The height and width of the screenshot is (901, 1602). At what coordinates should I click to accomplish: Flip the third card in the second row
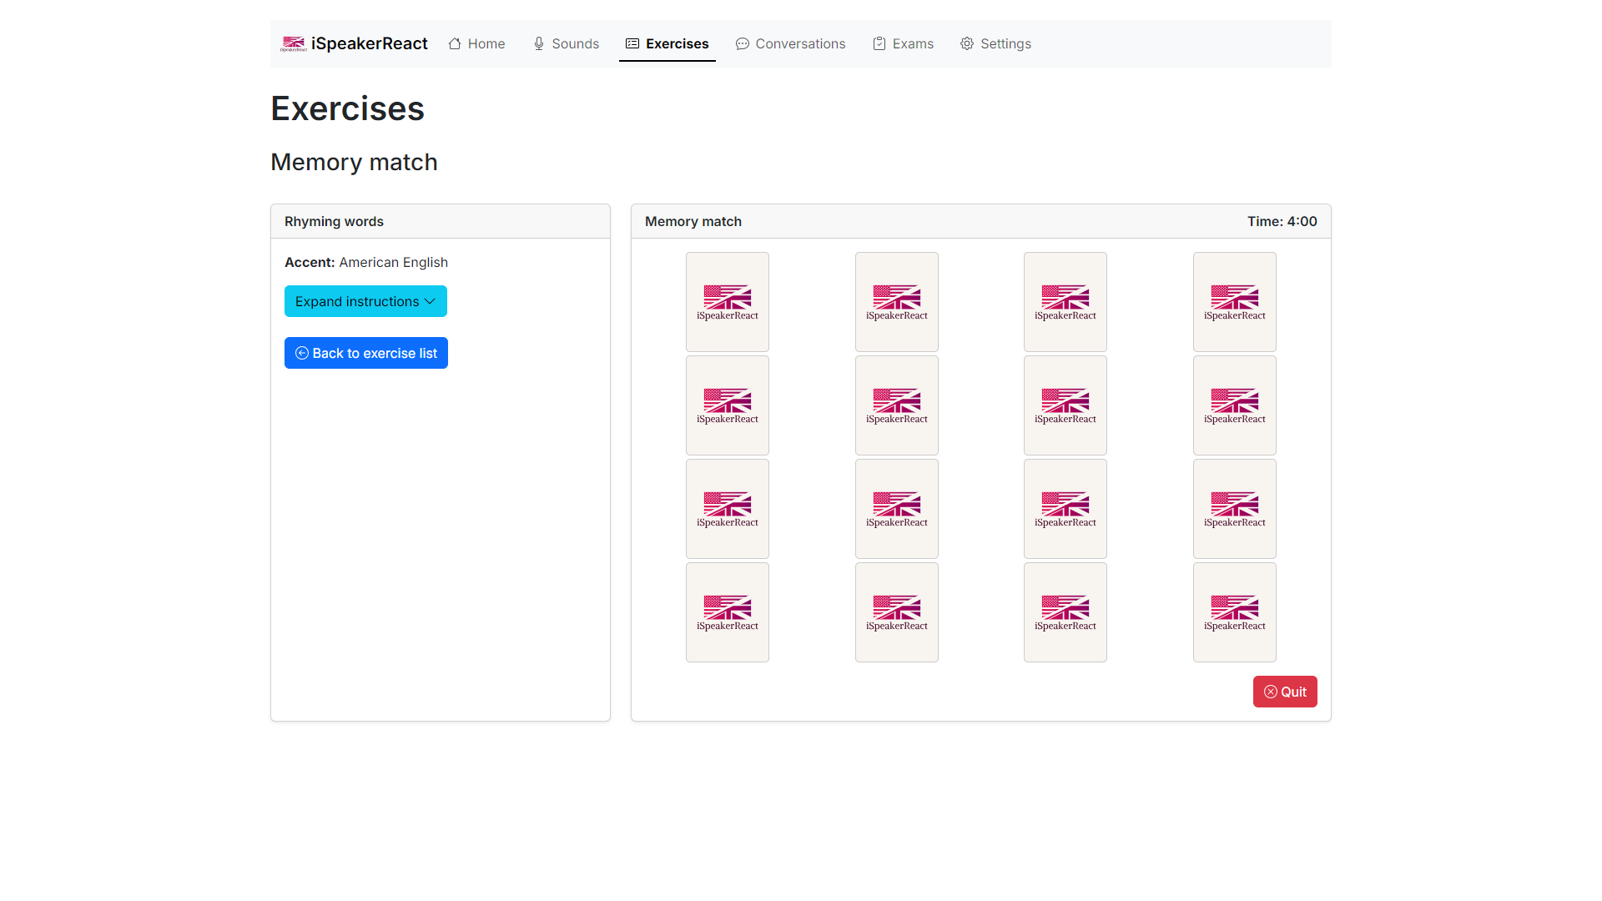pyautogui.click(x=1065, y=405)
